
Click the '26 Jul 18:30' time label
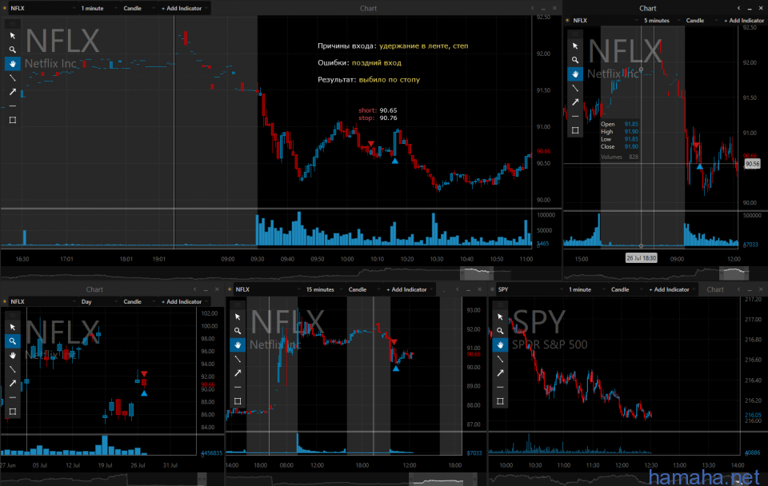(x=641, y=258)
